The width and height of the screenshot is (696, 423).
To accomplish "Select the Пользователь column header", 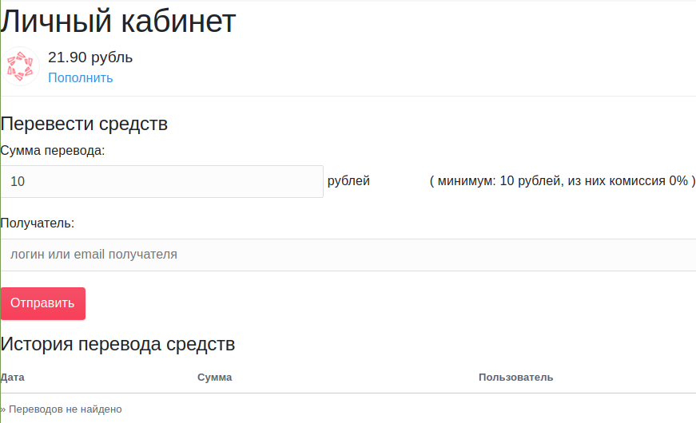I will (515, 377).
